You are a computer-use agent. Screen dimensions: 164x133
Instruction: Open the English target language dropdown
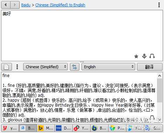[x=108, y=67]
